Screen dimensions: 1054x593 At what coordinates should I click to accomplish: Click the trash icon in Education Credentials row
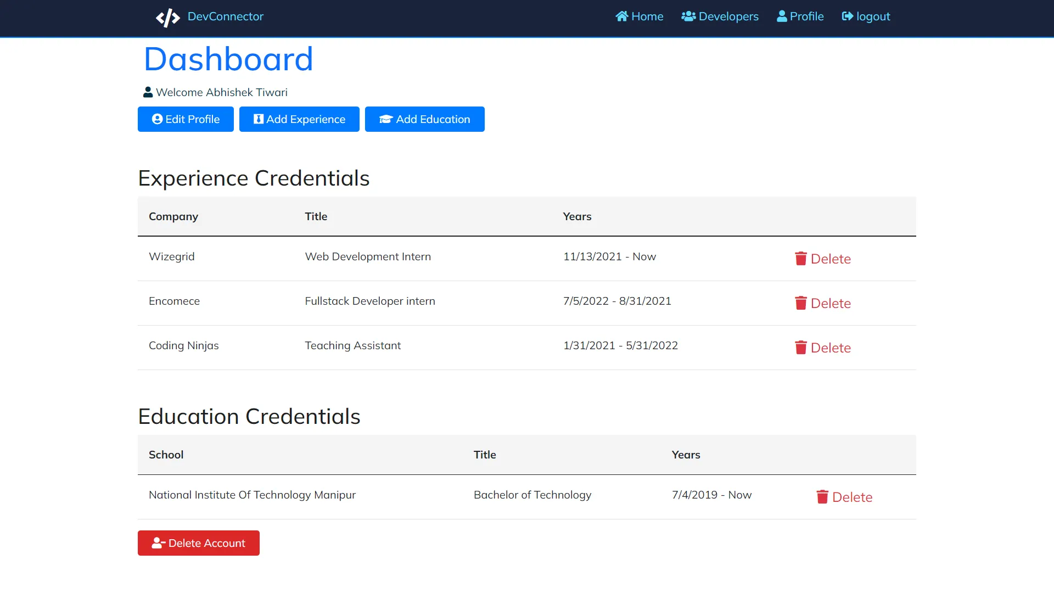[822, 496]
